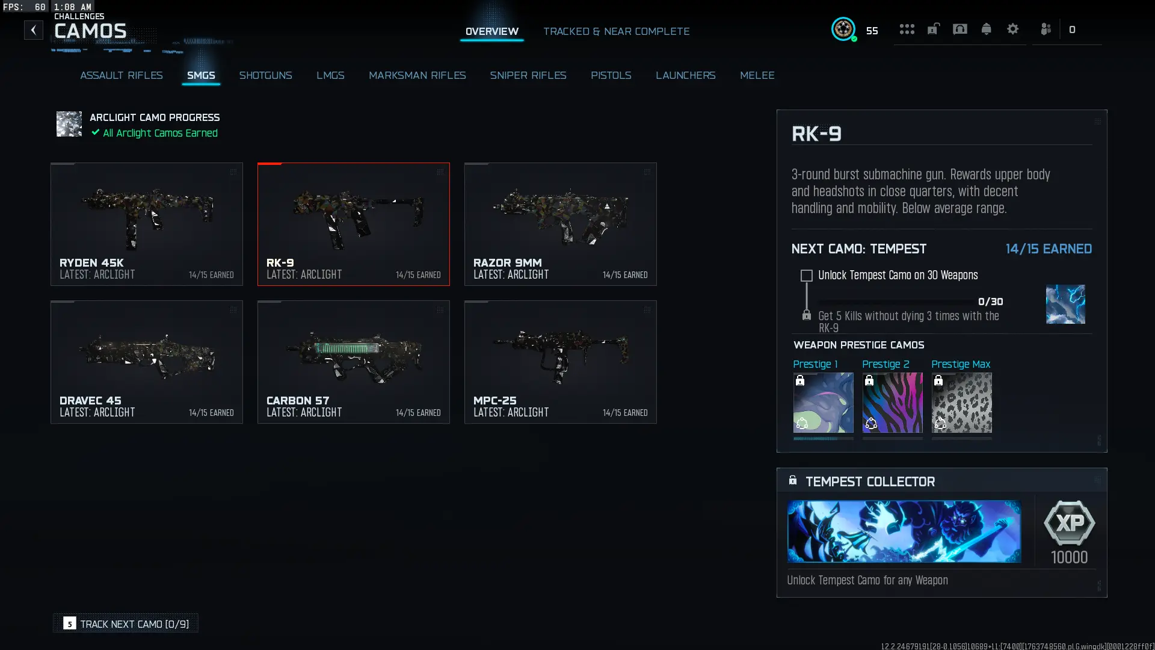Click the locked Prestige 1 camo toggle
This screenshot has width=1155, height=650.
coord(800,380)
